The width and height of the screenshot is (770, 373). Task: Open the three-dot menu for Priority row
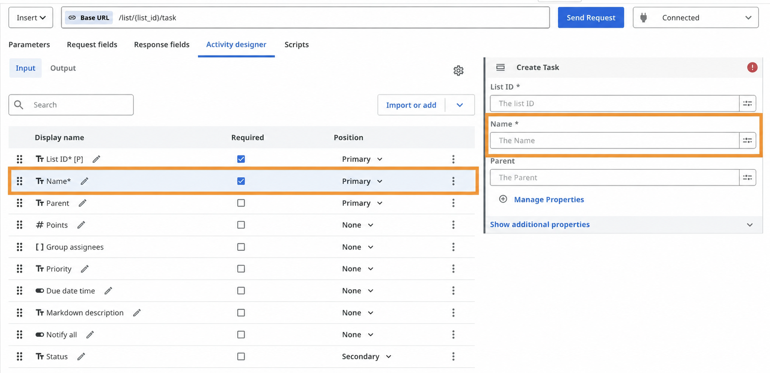(x=453, y=269)
